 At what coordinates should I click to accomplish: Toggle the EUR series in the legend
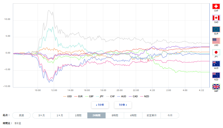78,96
